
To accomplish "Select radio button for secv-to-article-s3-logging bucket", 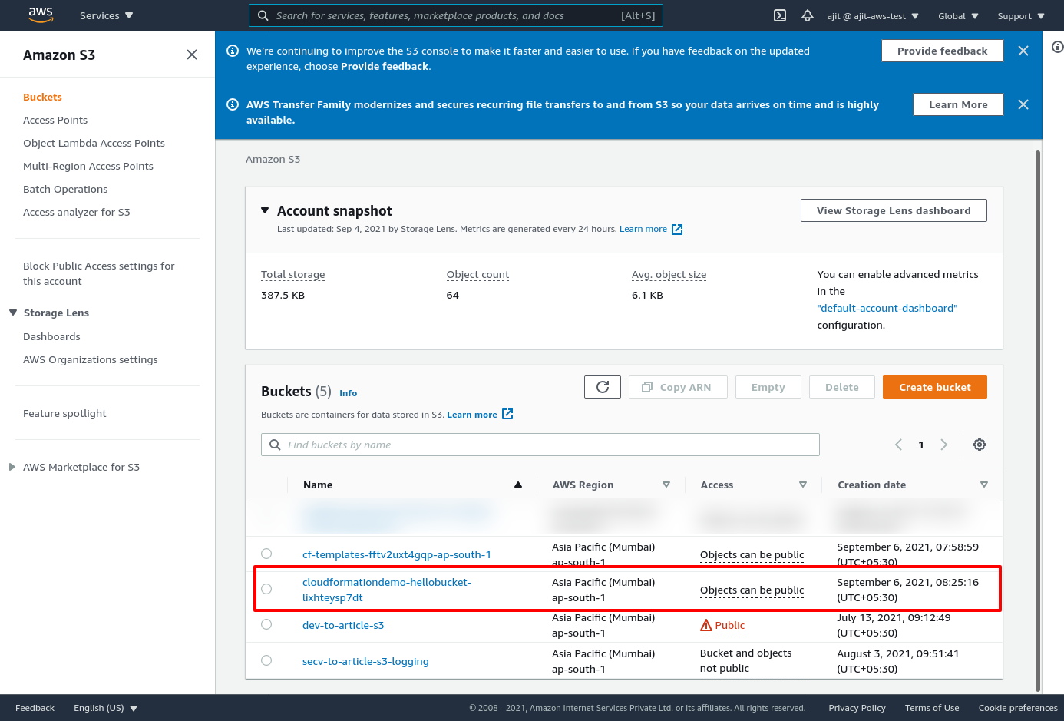I will (266, 660).
